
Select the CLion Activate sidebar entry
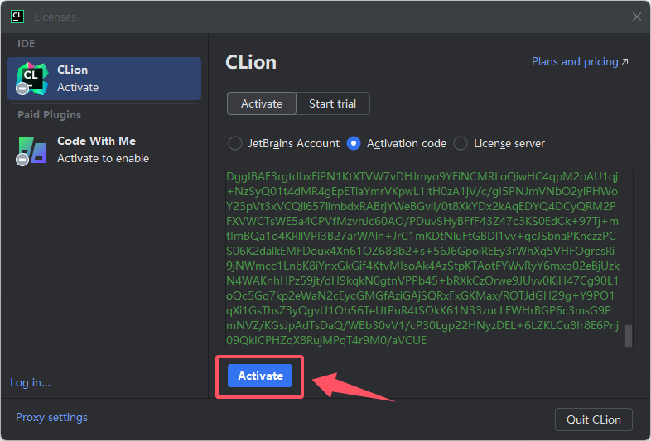tap(104, 79)
